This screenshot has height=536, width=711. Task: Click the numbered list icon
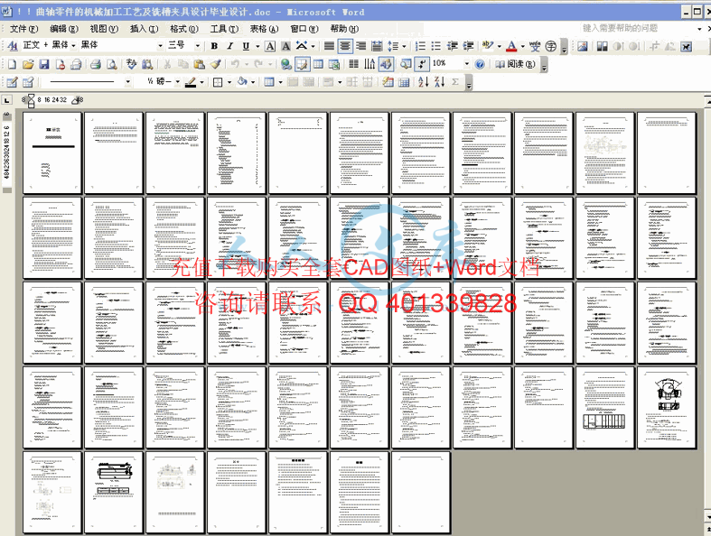[420, 46]
